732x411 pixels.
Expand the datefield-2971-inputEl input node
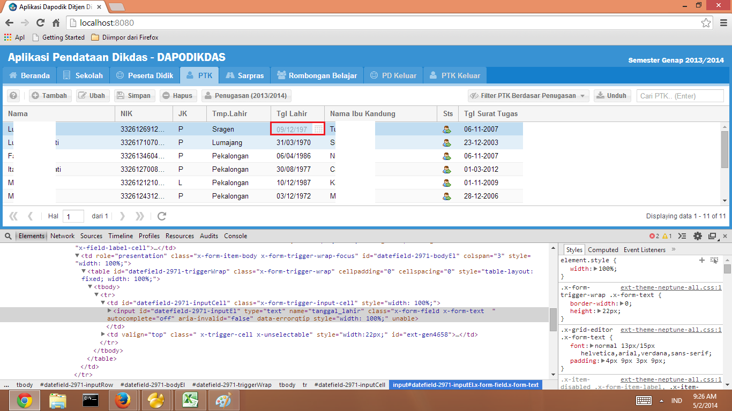pyautogui.click(x=110, y=311)
